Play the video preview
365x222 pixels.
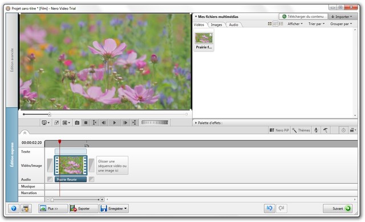coord(114,122)
